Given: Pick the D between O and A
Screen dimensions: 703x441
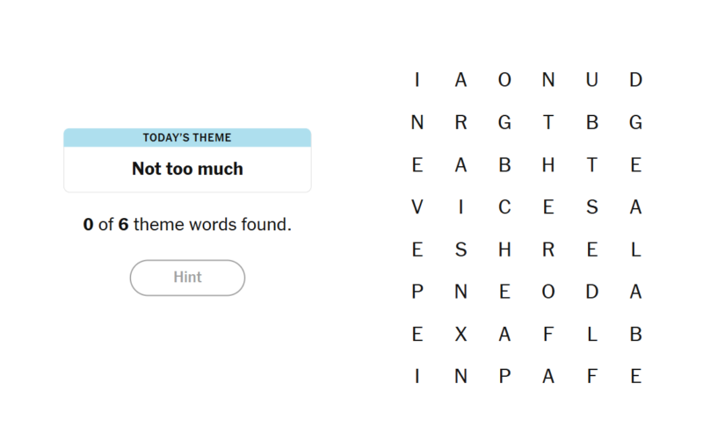Looking at the screenshot, I should (592, 293).
